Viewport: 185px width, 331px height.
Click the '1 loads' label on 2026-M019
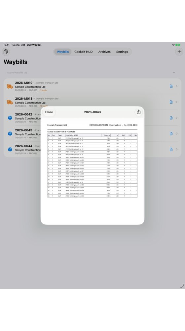click(x=44, y=90)
